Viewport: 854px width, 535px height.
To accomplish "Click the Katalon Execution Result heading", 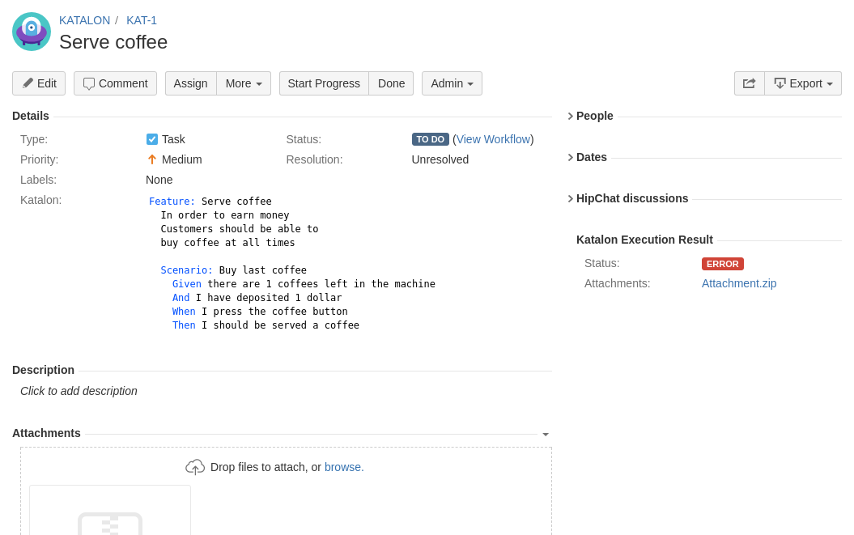I will 644,240.
